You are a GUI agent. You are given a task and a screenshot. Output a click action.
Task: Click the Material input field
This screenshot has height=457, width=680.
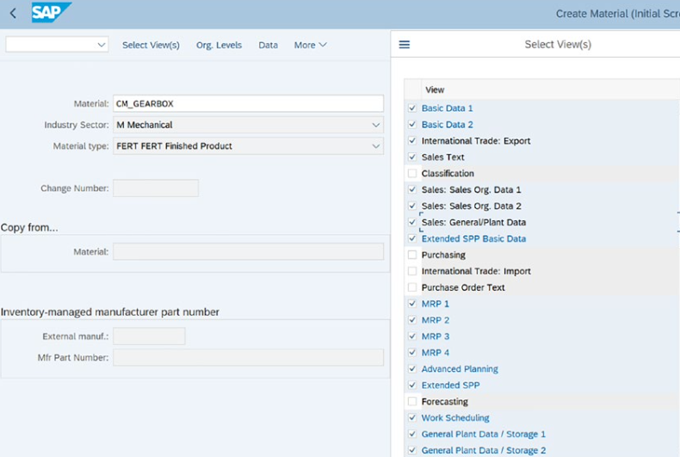coord(248,103)
